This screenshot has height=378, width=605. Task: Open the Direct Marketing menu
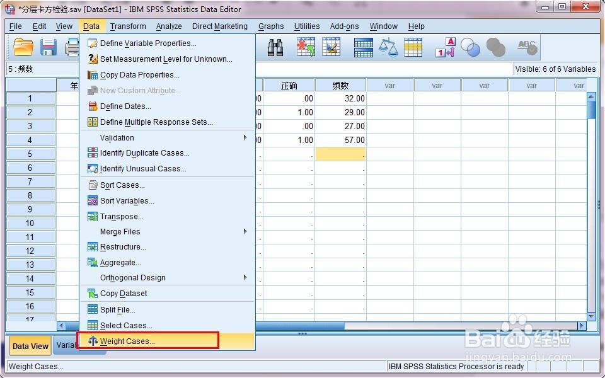pyautogui.click(x=220, y=26)
